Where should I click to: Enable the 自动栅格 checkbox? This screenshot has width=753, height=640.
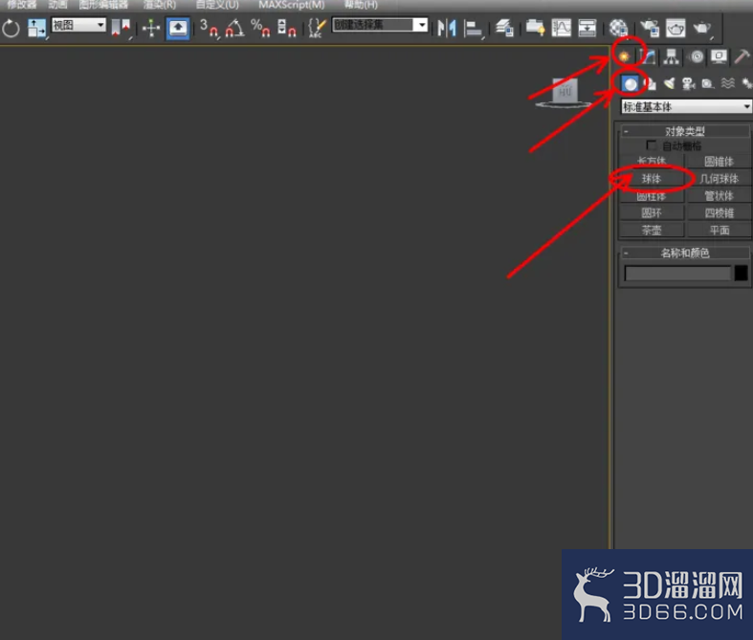click(652, 145)
